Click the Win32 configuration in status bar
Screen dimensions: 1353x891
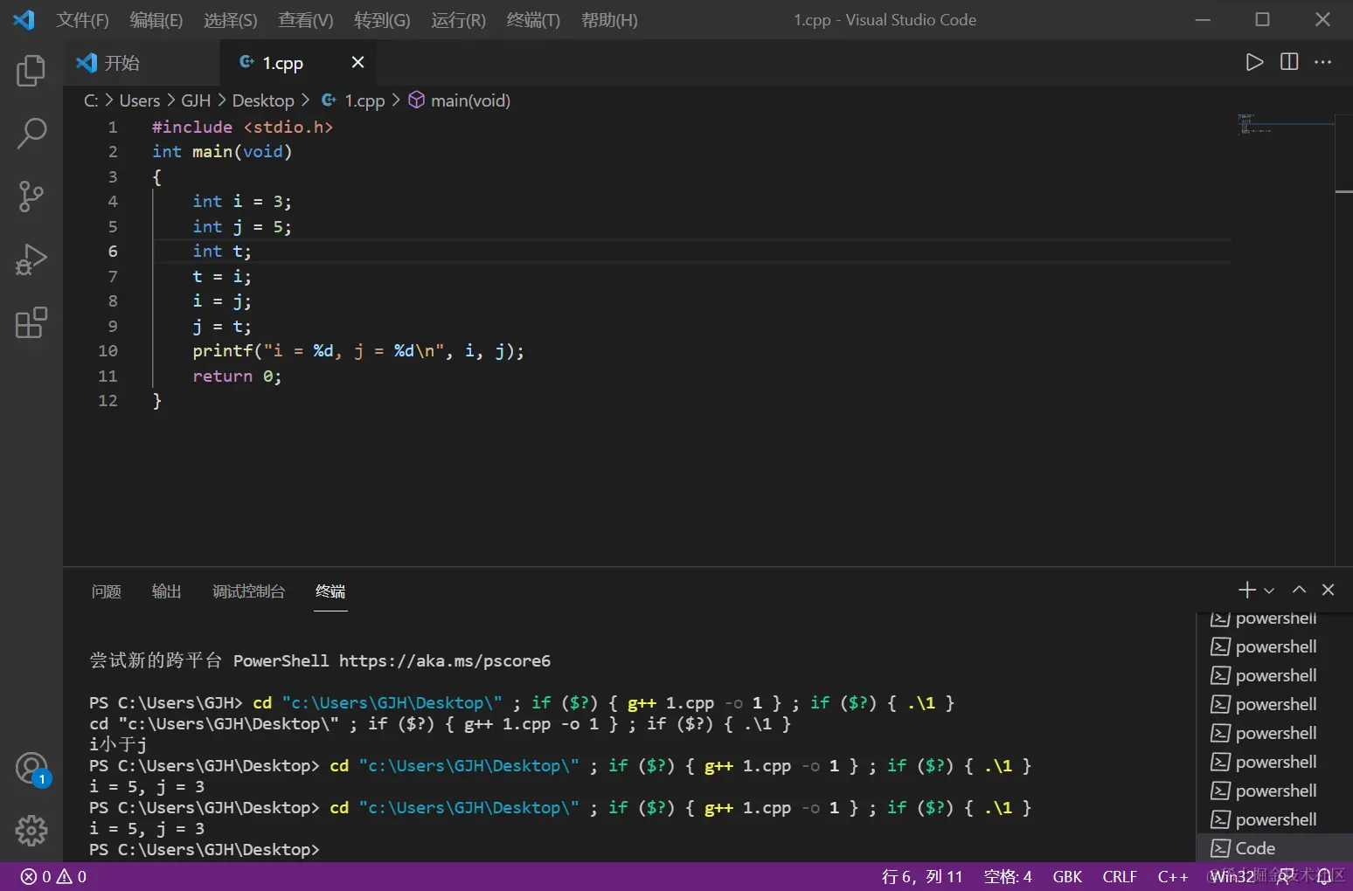tap(1232, 876)
